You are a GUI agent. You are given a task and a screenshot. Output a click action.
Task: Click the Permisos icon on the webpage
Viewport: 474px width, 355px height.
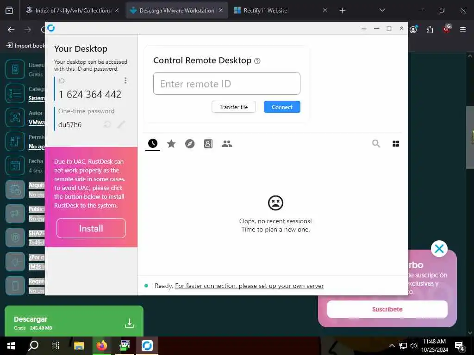pos(15,141)
